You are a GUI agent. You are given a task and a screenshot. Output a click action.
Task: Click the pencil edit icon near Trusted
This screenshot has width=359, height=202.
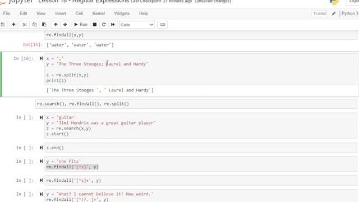[x=334, y=13]
